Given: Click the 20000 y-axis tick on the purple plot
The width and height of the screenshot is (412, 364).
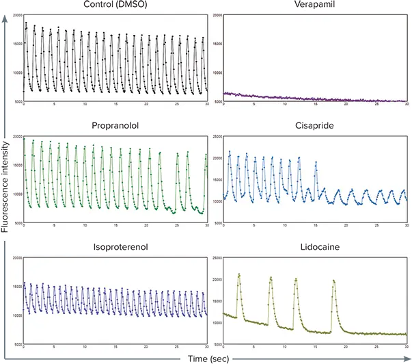Looking at the screenshot, I should pyautogui.click(x=216, y=15).
